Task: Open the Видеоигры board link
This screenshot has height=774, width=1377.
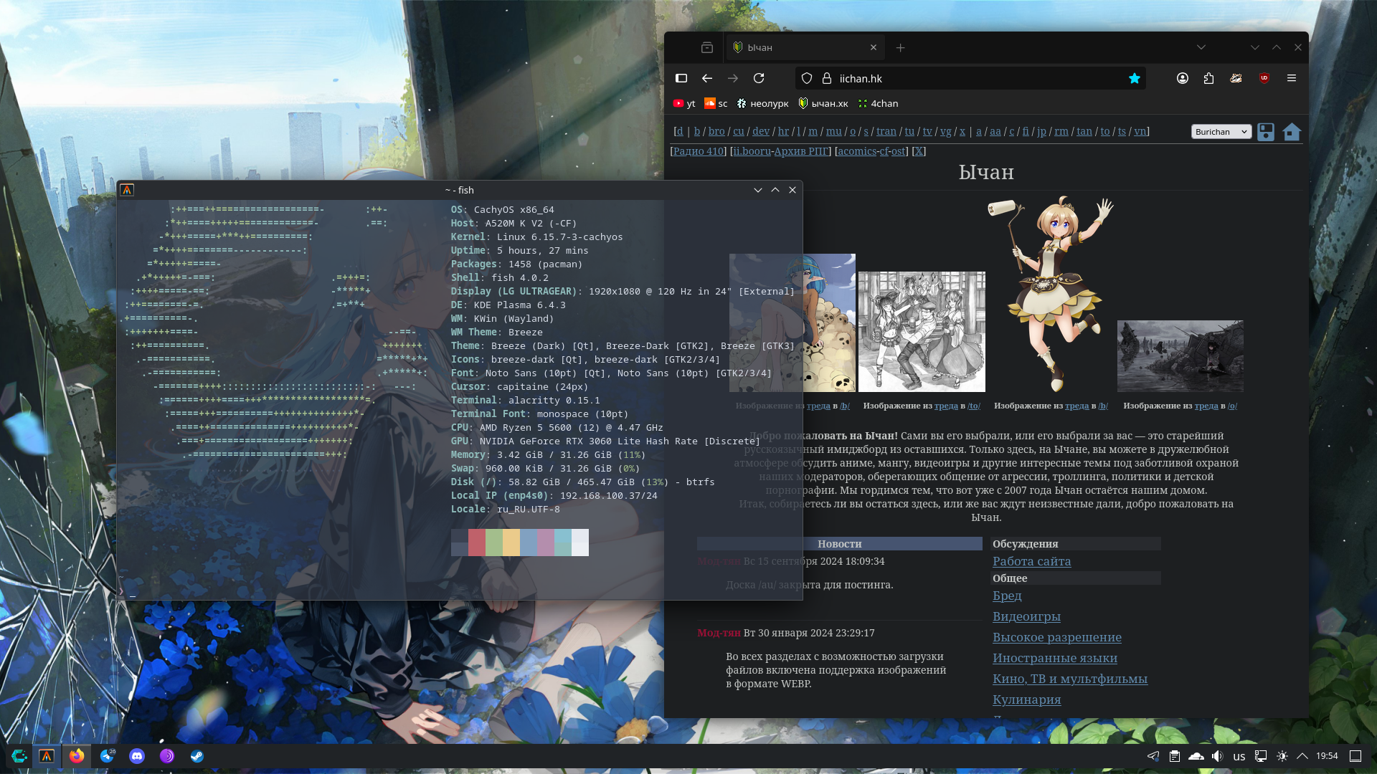Action: [1026, 616]
